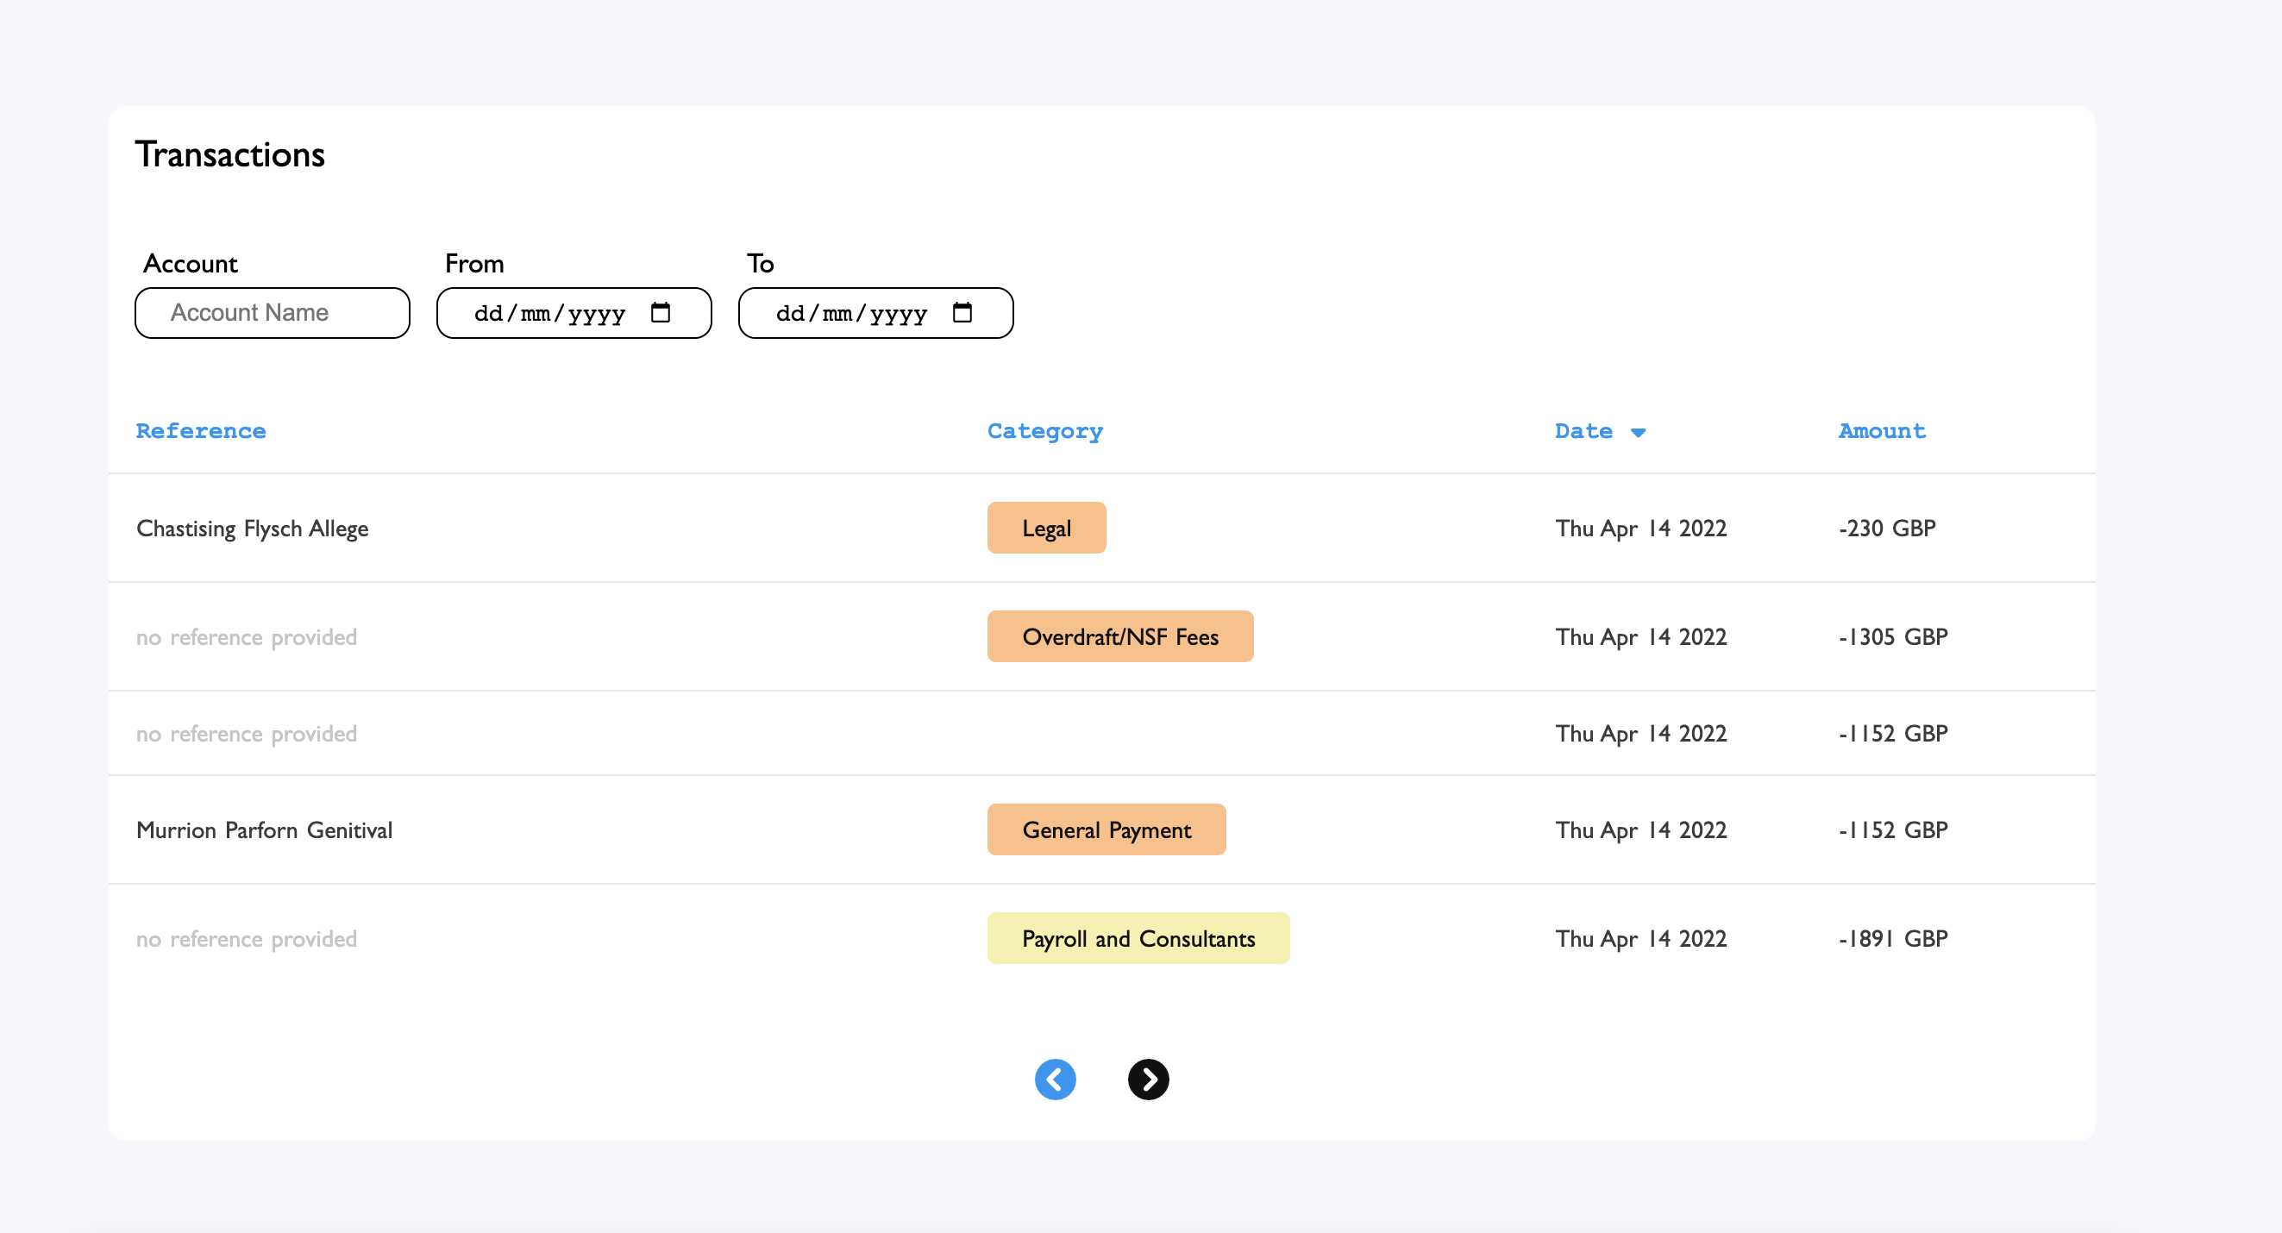Click reference 'Chastising Flysch Allege'
Viewport: 2282px width, 1233px height.
pos(253,529)
